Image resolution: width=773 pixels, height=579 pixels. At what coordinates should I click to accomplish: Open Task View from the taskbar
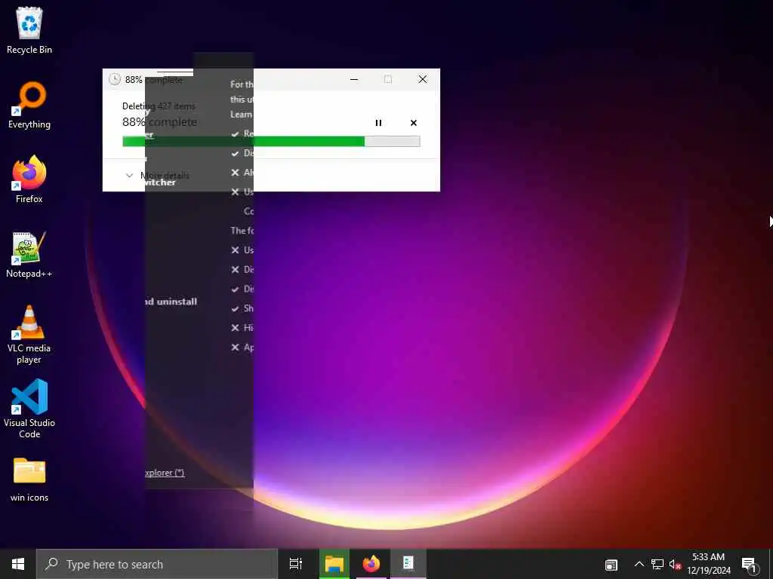click(296, 564)
